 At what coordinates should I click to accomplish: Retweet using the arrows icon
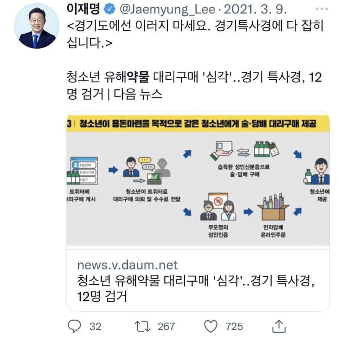tap(143, 326)
